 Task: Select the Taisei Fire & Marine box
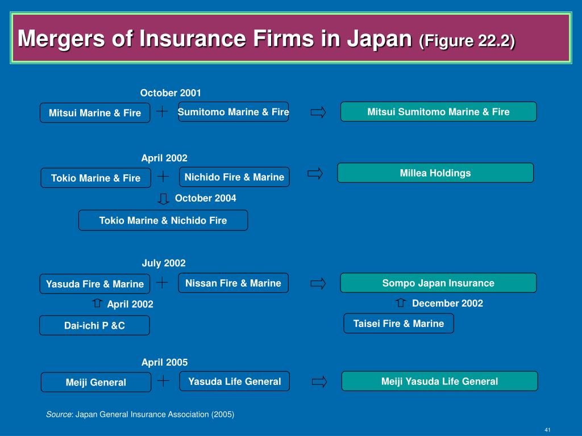click(x=398, y=323)
